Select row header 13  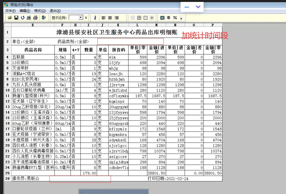[x=7, y=107]
